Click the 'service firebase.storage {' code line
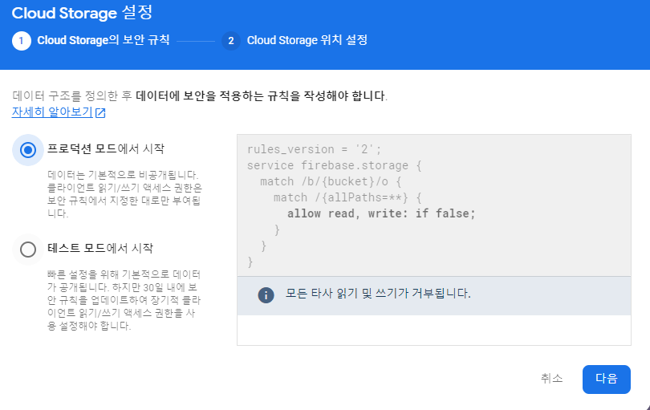Screen dimensions: 650x410 click(x=334, y=165)
